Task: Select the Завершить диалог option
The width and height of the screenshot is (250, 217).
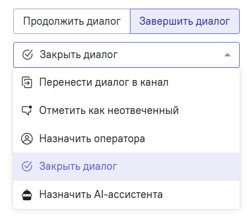Action: coord(184,21)
